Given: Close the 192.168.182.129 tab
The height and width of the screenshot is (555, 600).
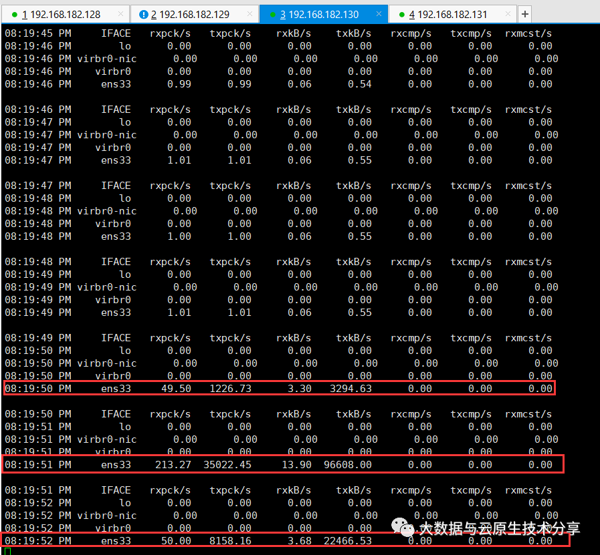Looking at the screenshot, I should (249, 14).
